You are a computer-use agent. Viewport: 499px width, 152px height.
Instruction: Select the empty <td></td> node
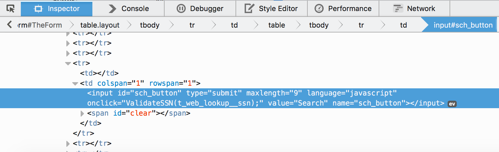[99, 73]
